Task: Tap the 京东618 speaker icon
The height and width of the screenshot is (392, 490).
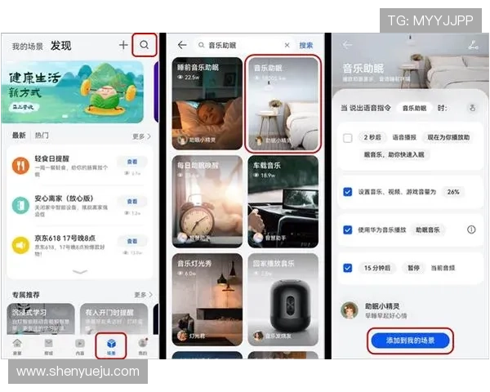Action: pyautogui.click(x=20, y=245)
